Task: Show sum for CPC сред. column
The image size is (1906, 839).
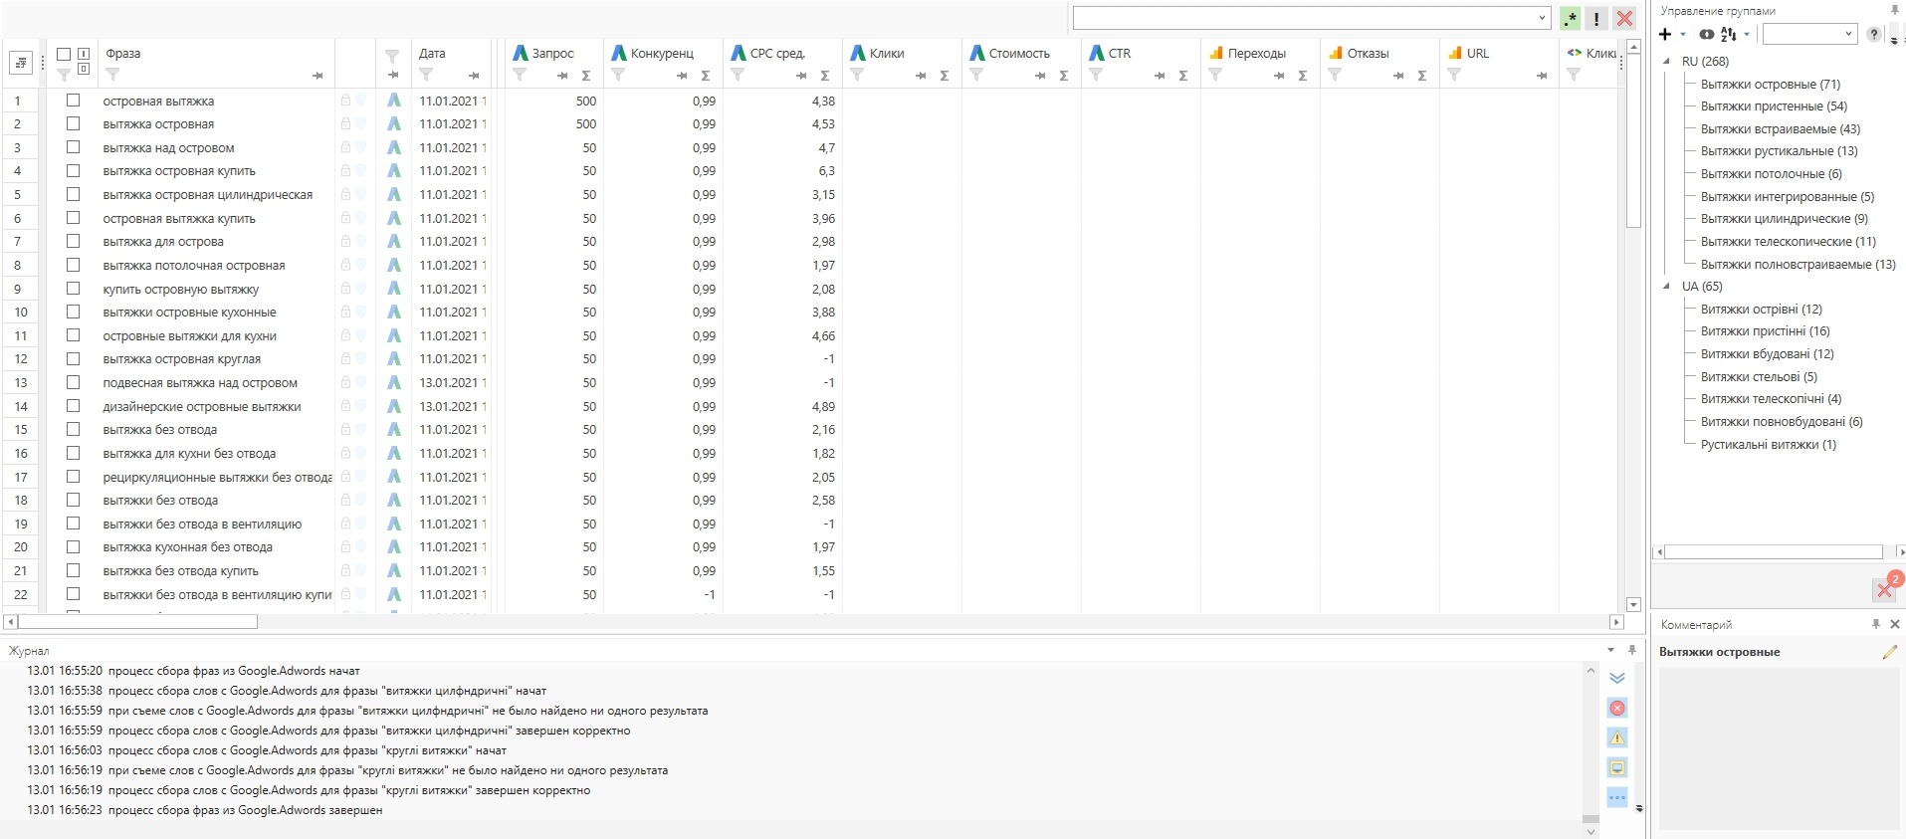Action: pyautogui.click(x=825, y=76)
